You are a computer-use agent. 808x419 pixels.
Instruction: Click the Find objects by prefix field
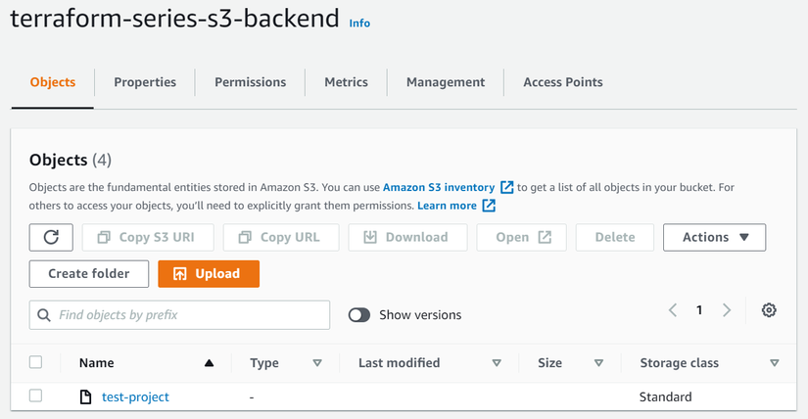click(x=191, y=315)
